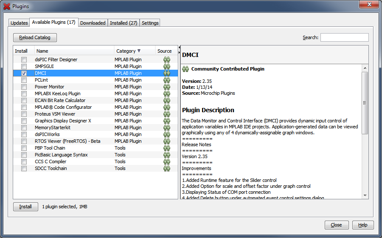Click the source icon for CCS C Compiler
The image size is (382, 238).
167,162
